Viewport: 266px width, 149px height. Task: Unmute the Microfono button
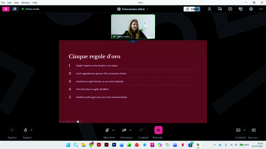tap(107, 130)
